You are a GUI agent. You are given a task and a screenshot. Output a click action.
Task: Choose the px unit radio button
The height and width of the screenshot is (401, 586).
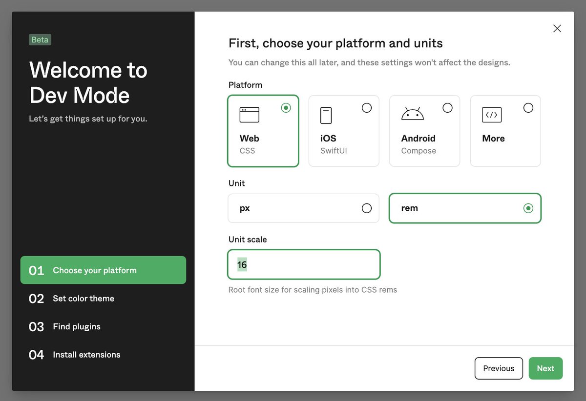(367, 208)
